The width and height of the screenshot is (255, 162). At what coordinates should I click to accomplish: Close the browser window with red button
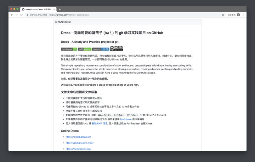click(11, 9)
